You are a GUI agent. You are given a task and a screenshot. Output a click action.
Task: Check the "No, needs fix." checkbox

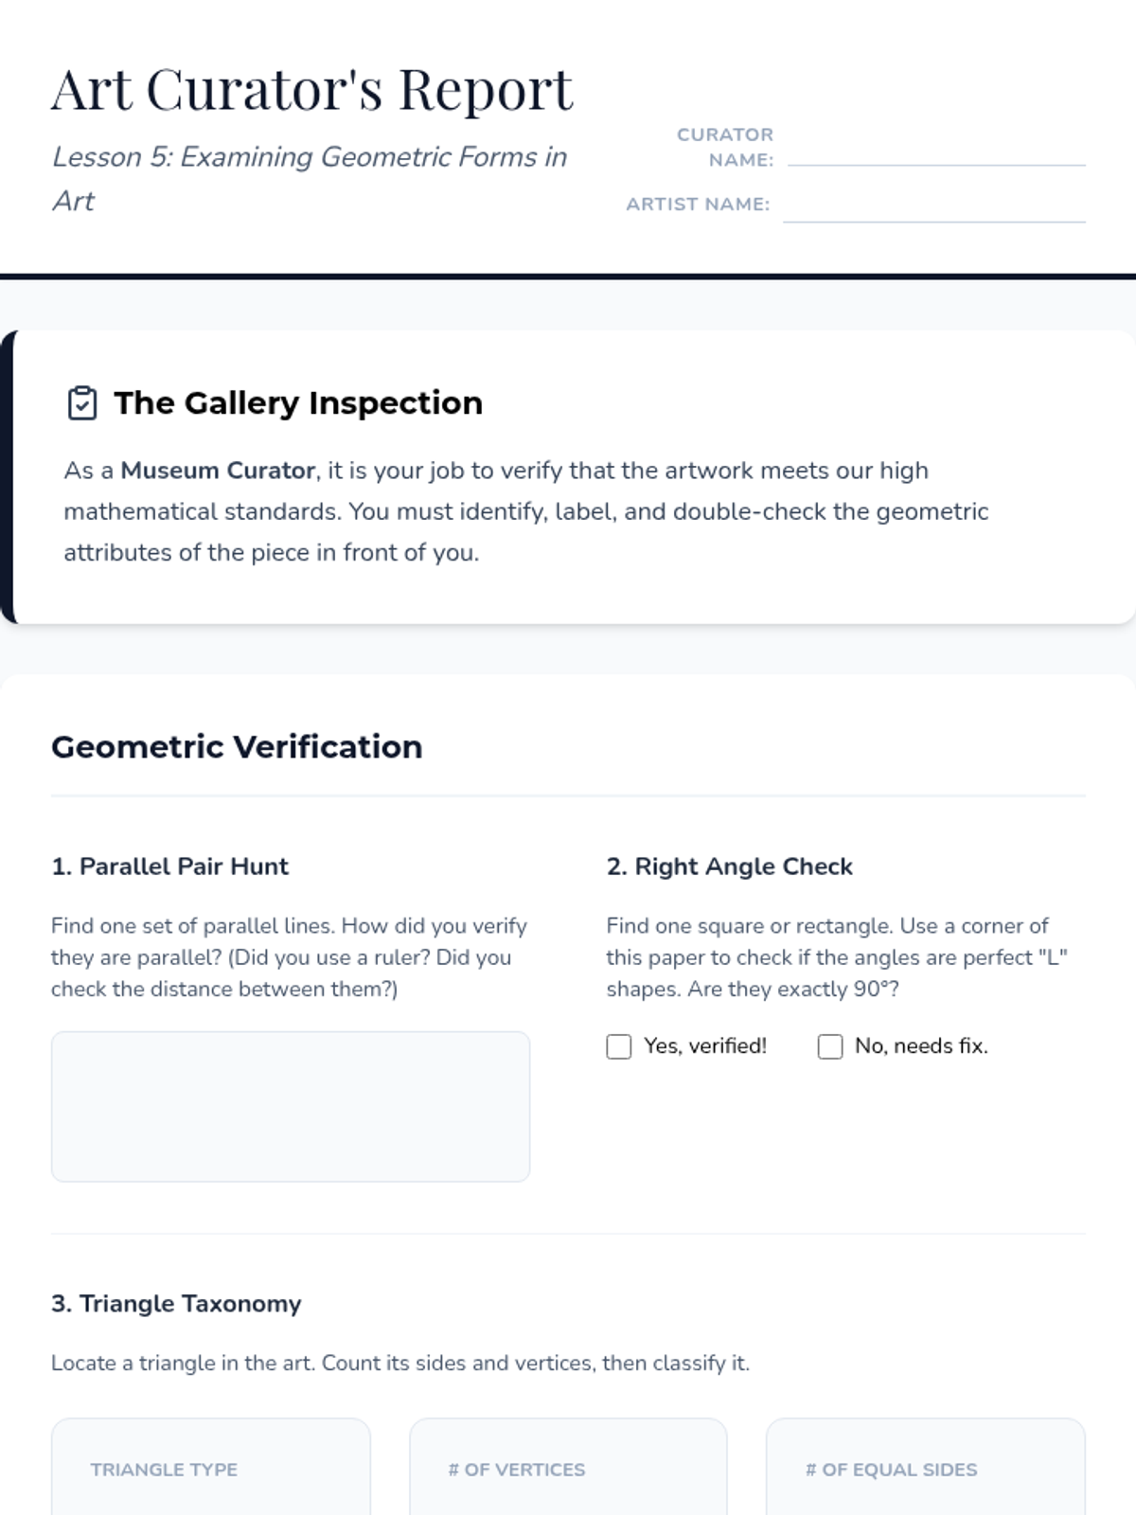point(830,1046)
